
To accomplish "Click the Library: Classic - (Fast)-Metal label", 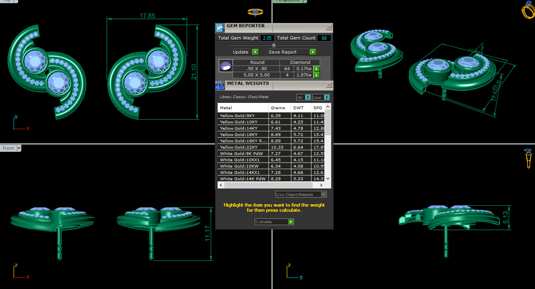I will pyautogui.click(x=244, y=97).
